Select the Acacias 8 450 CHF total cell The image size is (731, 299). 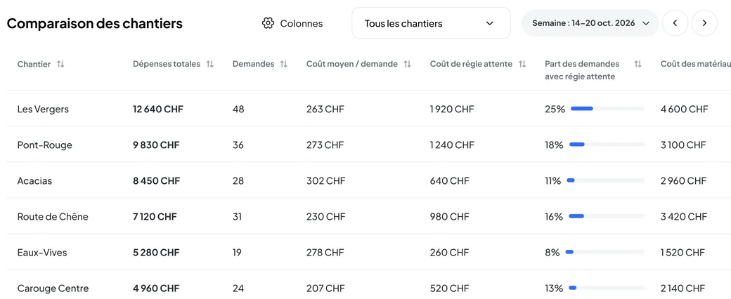pos(156,180)
